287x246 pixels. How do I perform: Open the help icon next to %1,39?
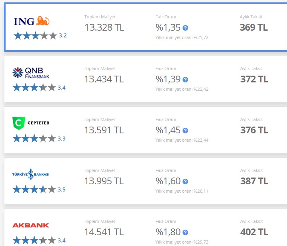coord(185,80)
